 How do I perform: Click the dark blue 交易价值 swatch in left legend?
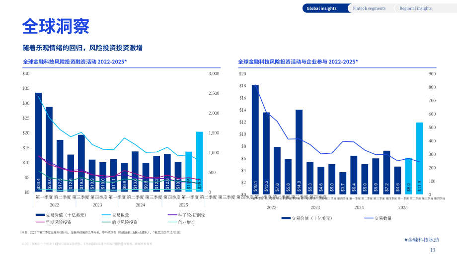pos(40,215)
